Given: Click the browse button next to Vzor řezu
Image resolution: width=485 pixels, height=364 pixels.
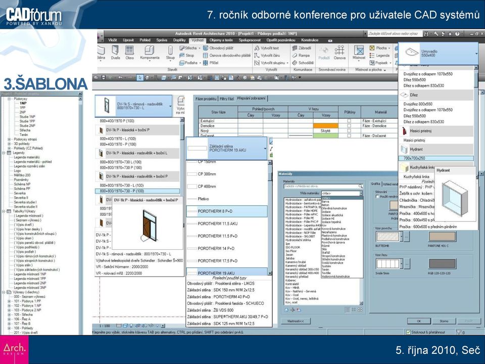Looking at the screenshot, I should [x=407, y=264].
